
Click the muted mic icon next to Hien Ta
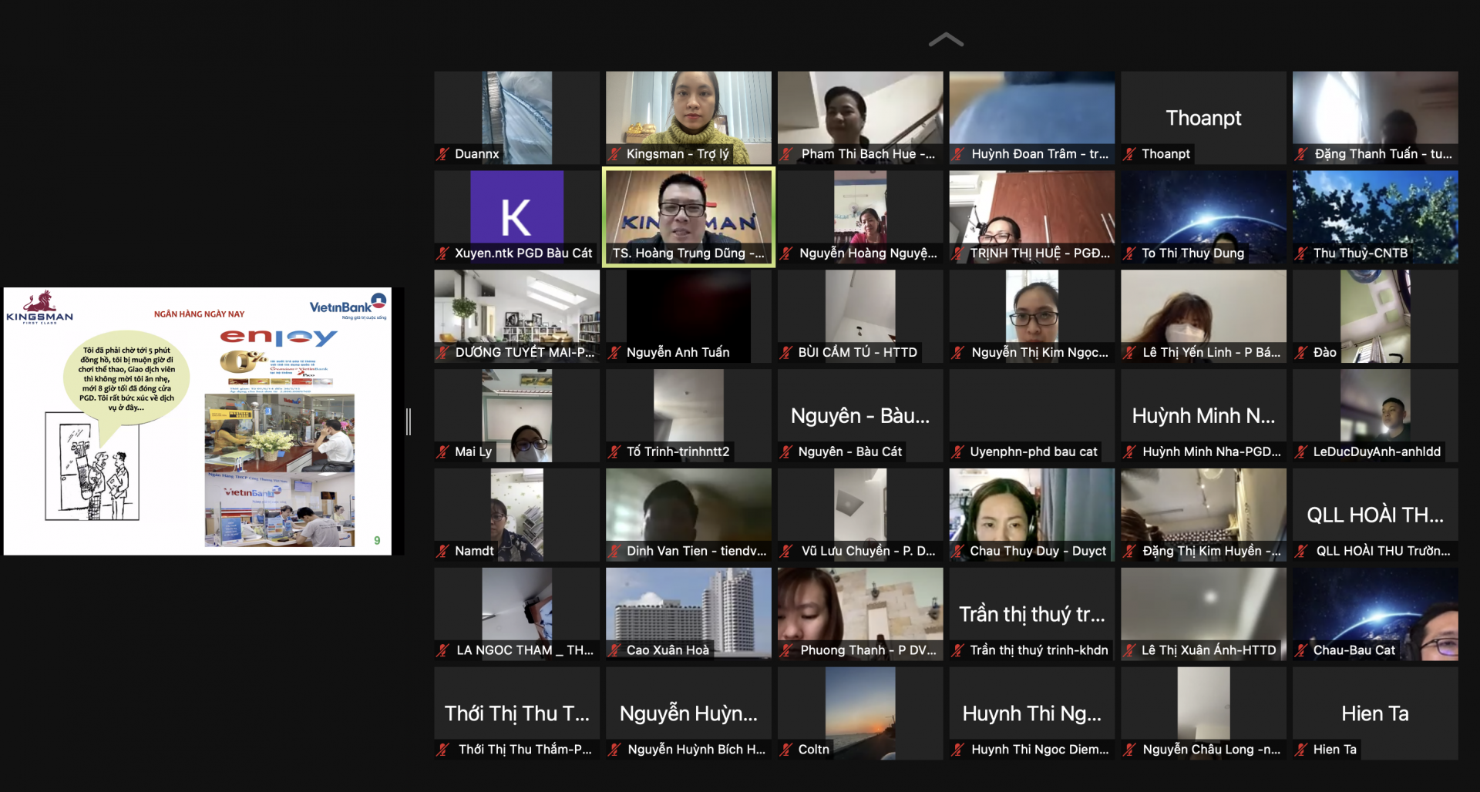[x=1301, y=750]
